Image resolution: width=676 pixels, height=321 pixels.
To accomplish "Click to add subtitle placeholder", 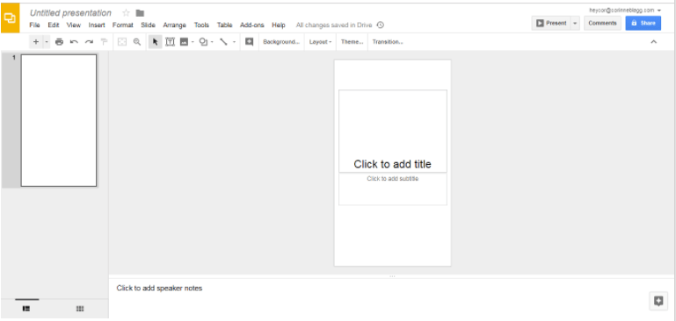I will pos(392,189).
